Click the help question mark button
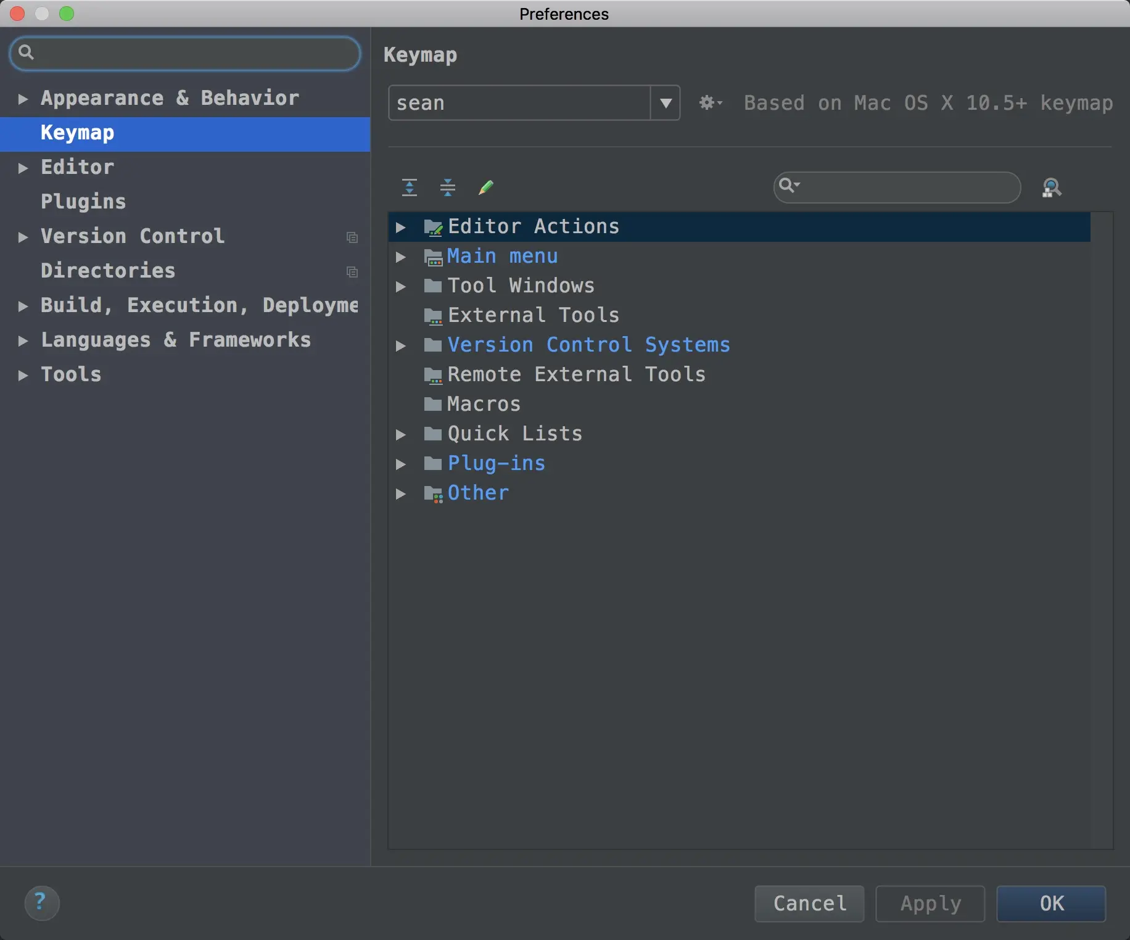 [x=41, y=903]
